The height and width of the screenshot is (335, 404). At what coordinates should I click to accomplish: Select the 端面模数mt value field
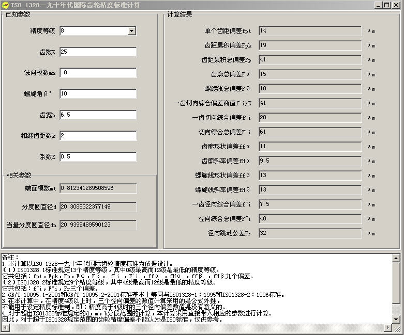click(x=98, y=188)
